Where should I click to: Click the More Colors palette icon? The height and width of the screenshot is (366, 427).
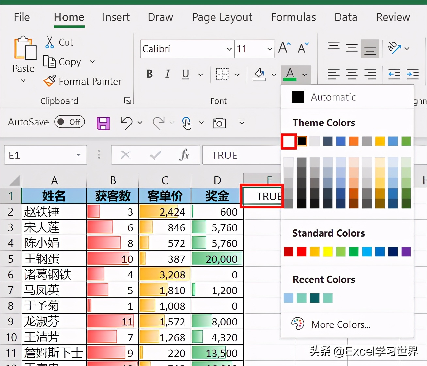(297, 324)
